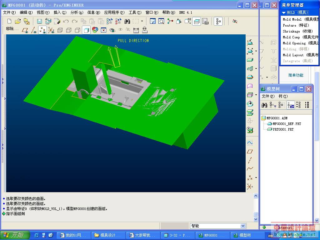Expand the flyout arrow beside the datum point tool

pos(256,177)
